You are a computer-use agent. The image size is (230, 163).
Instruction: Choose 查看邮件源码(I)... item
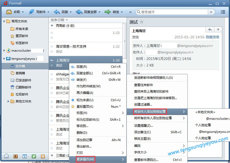coord(157,160)
